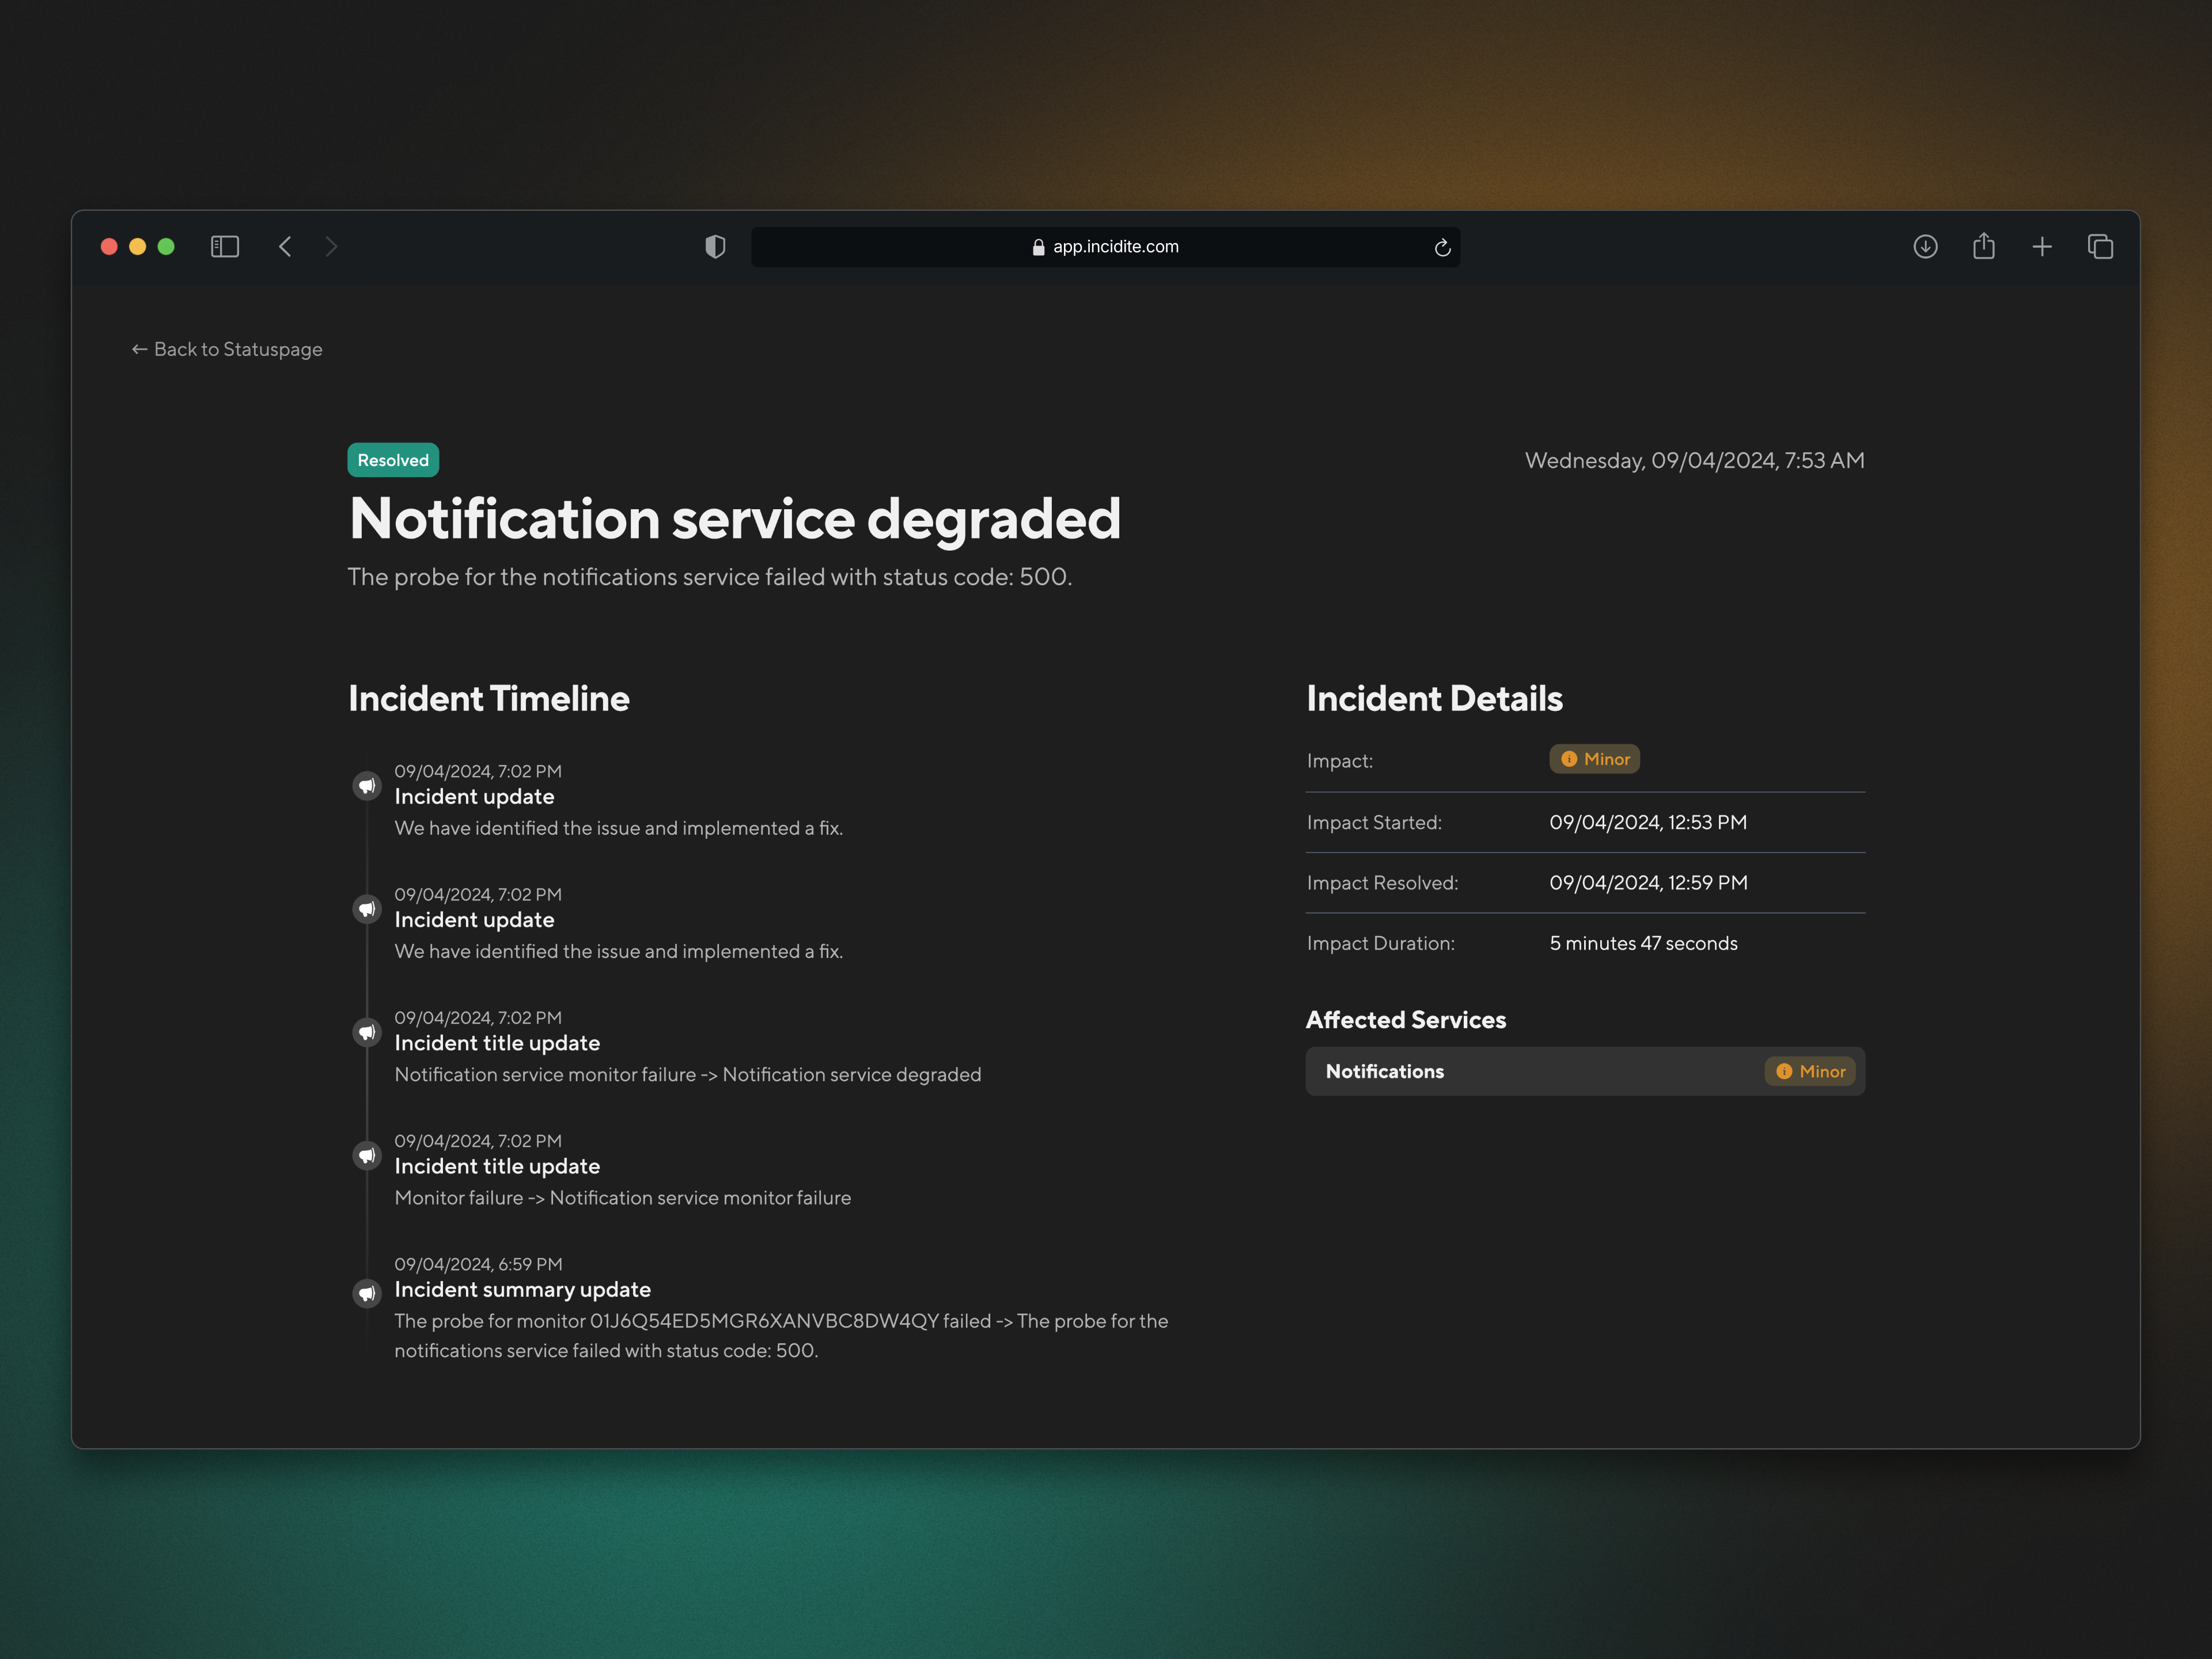Go back via Back to Statuspage link
Image resolution: width=2212 pixels, height=1659 pixels.
227,349
